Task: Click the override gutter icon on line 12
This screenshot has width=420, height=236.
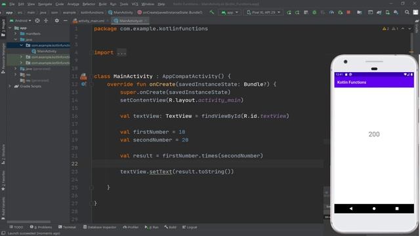Action: click(83, 85)
